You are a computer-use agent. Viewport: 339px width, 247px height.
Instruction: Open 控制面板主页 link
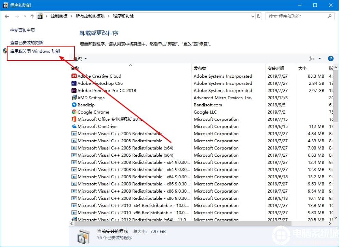tap(23, 30)
